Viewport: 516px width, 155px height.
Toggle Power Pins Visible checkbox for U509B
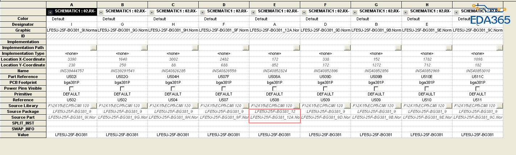376,89
